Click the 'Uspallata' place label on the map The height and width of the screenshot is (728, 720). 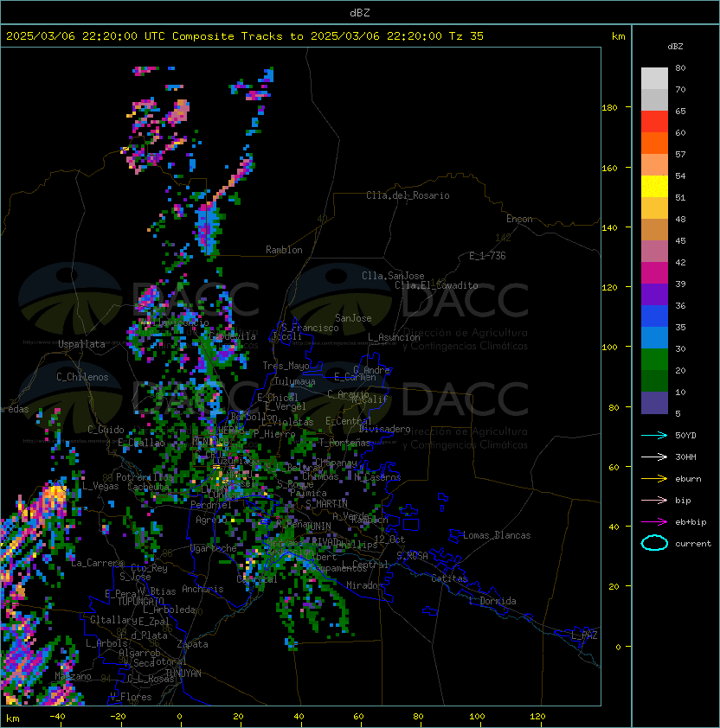coord(81,344)
